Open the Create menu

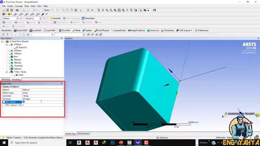point(10,6)
